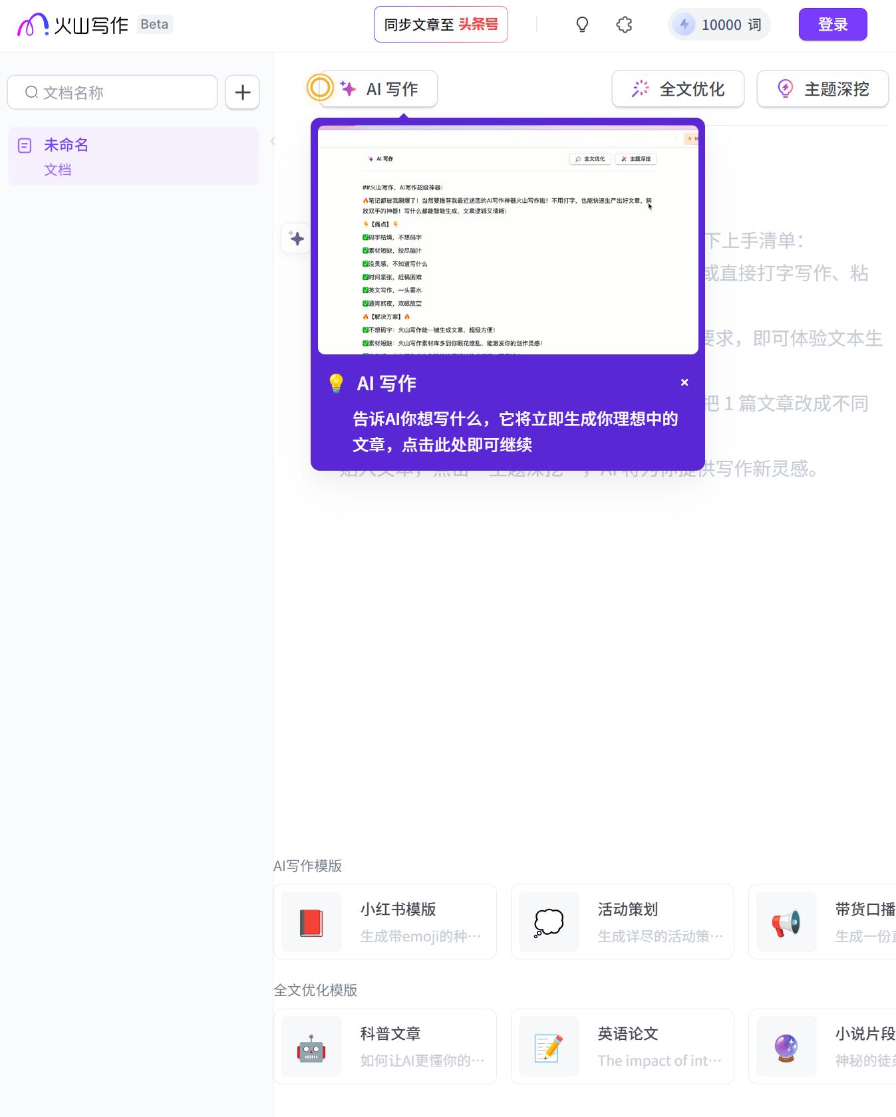Click the document icon beside 未命名
The image size is (896, 1117).
click(x=25, y=146)
